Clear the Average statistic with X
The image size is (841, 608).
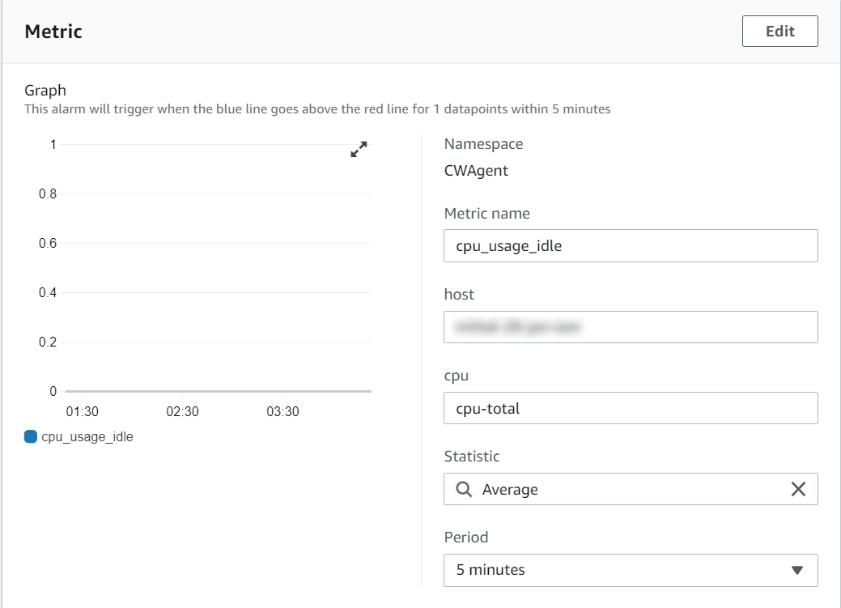(797, 489)
